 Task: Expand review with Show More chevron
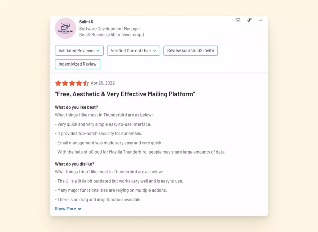point(79,209)
